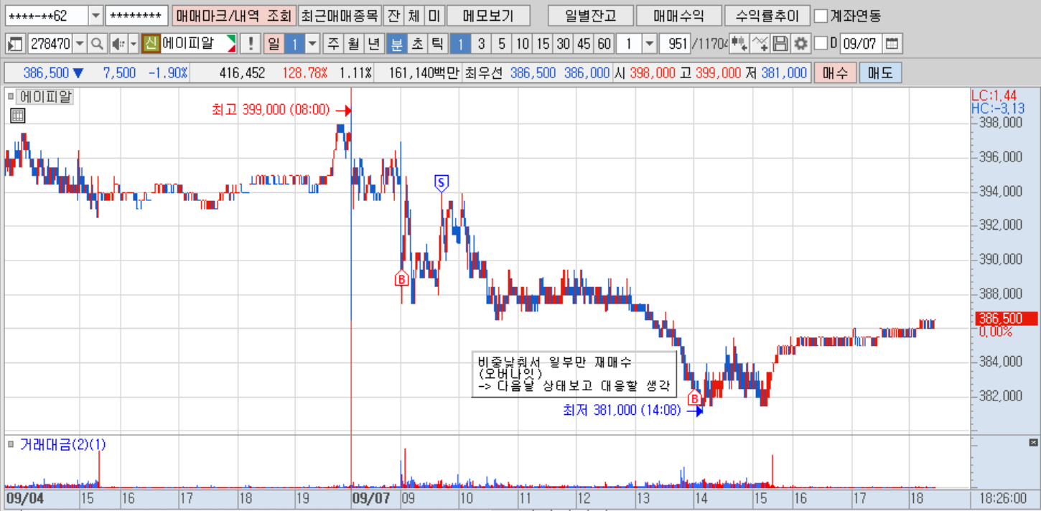Toggle the 분 minute chart button
This screenshot has height=511, width=1041.
396,44
